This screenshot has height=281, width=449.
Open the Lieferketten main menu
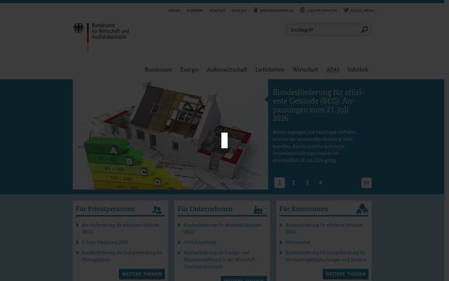coord(270,69)
